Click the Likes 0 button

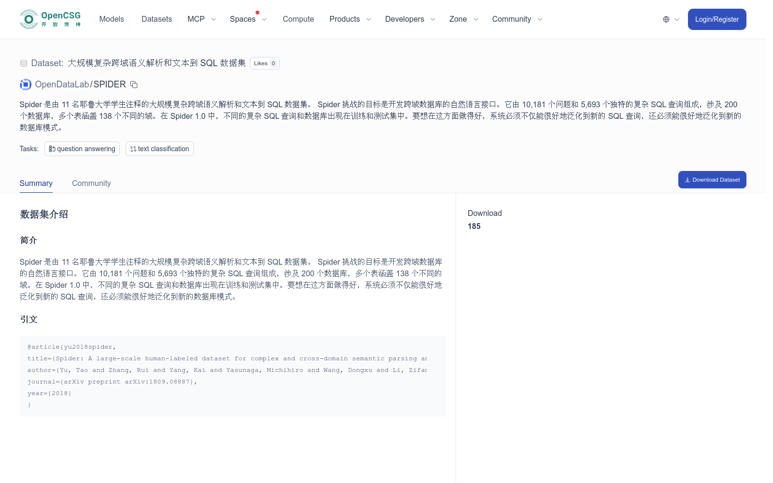265,63
